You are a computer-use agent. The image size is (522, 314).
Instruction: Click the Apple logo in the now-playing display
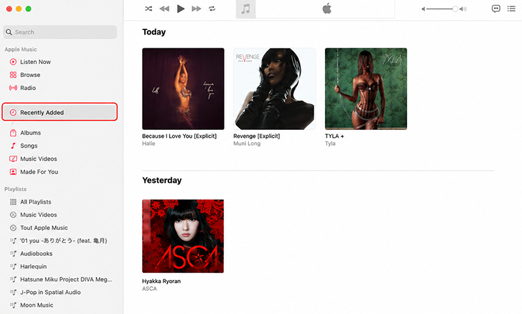(x=327, y=8)
